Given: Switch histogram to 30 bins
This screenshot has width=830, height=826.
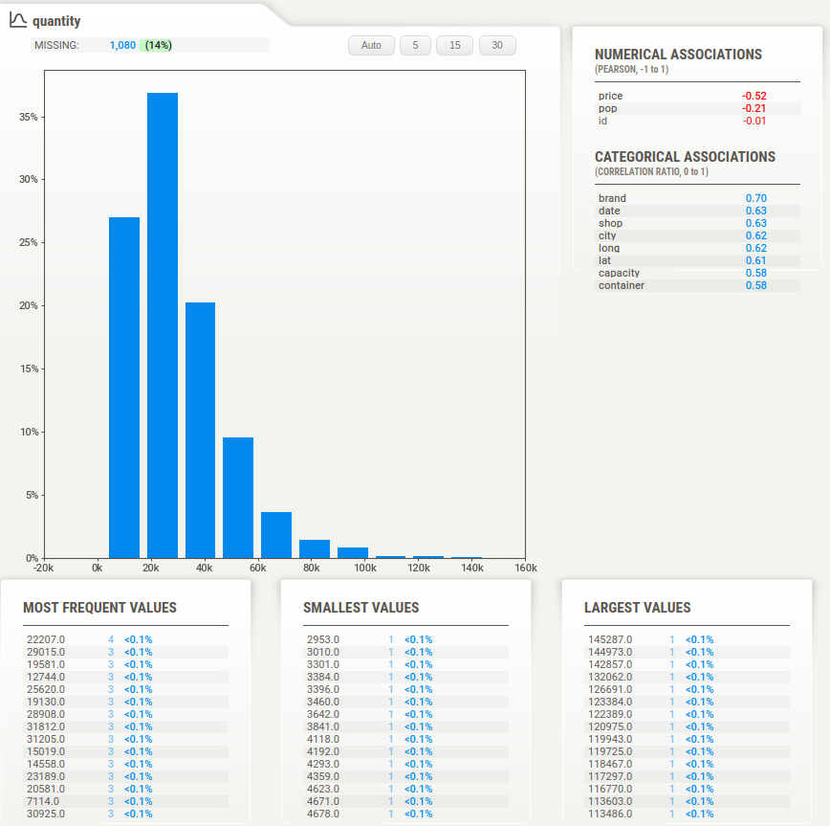Looking at the screenshot, I should (x=496, y=45).
